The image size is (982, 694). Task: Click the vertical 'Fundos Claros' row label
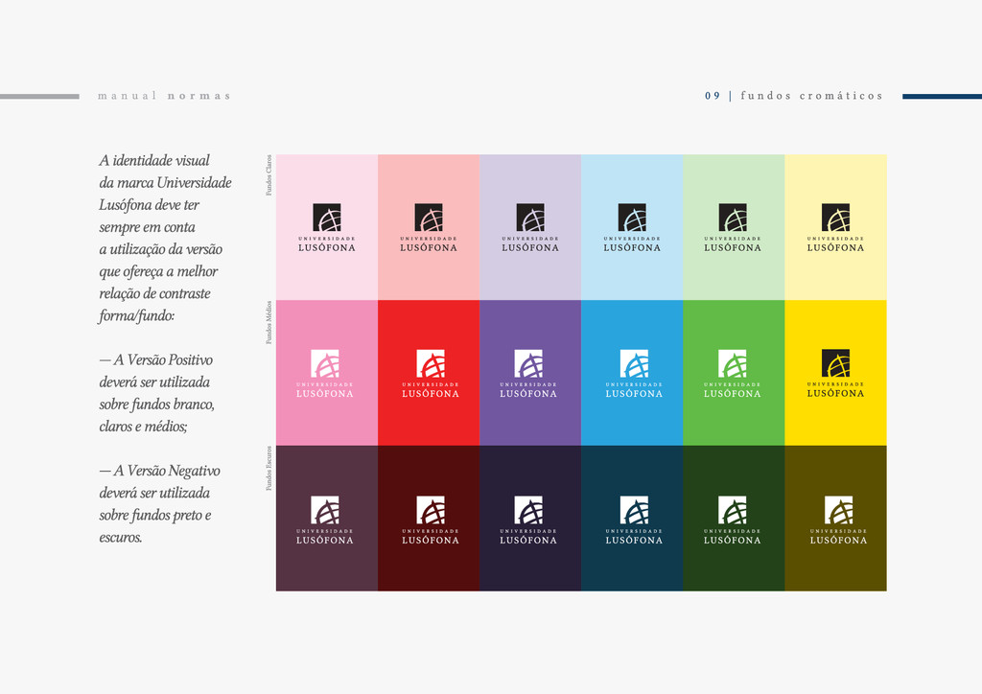pos(269,175)
